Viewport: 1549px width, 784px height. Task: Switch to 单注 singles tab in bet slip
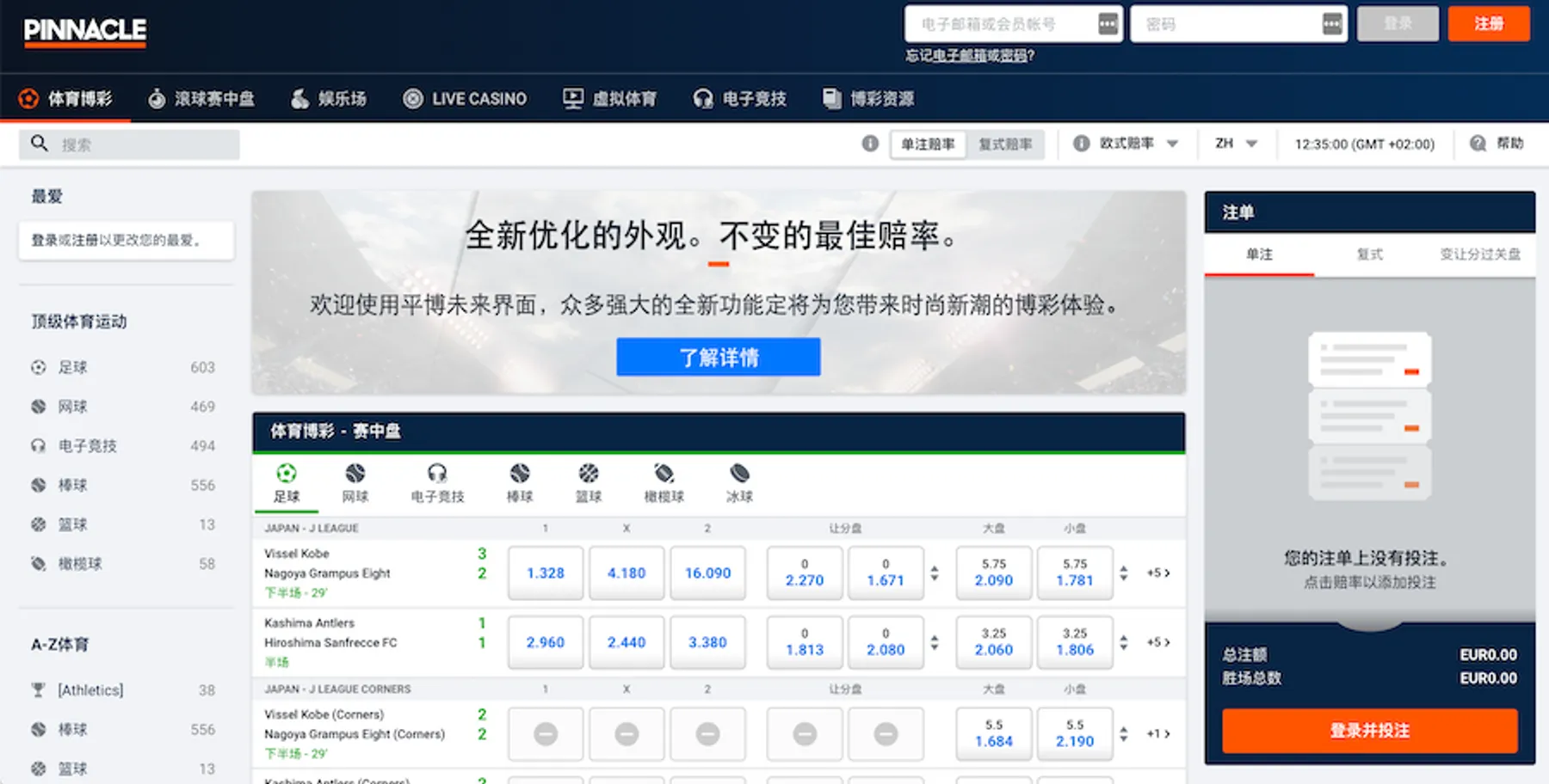1259,254
